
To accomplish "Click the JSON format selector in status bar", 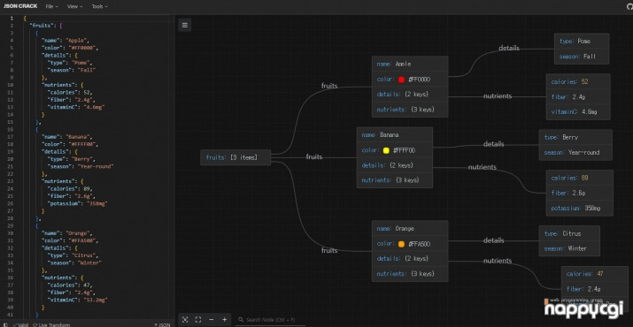I will [x=162, y=324].
